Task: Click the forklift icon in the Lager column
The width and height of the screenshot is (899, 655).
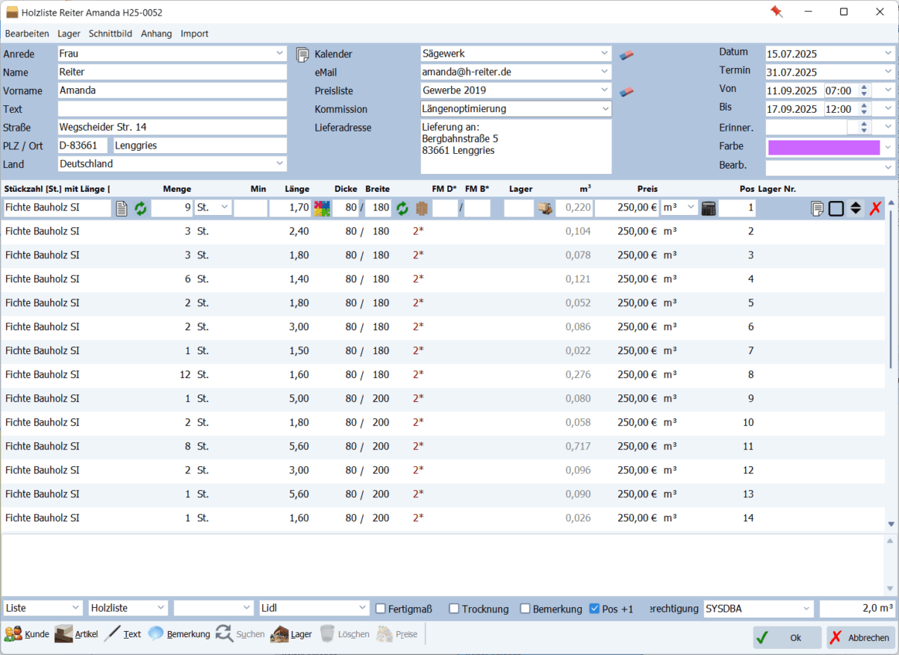Action: click(x=545, y=208)
